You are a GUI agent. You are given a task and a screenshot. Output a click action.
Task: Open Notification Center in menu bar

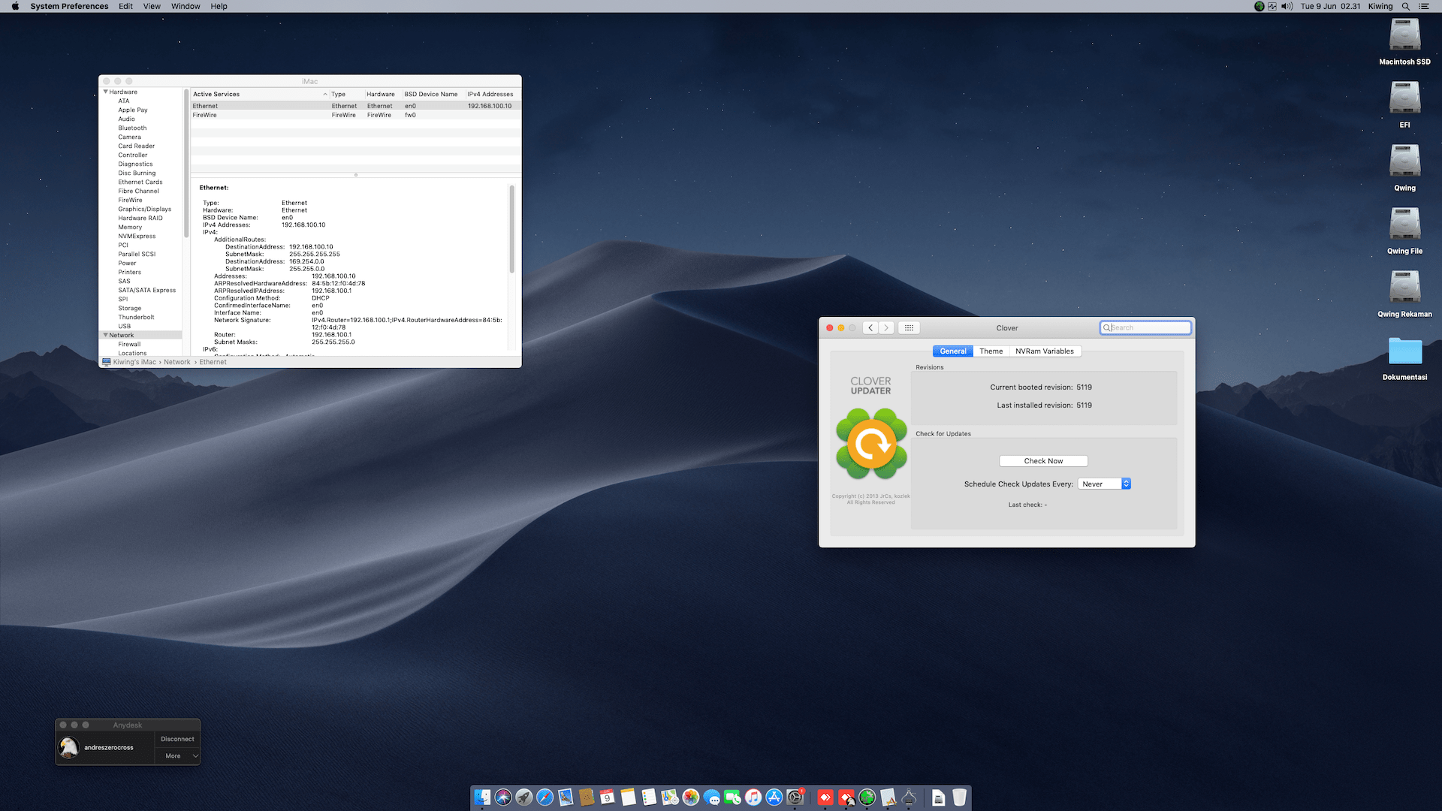pos(1423,6)
